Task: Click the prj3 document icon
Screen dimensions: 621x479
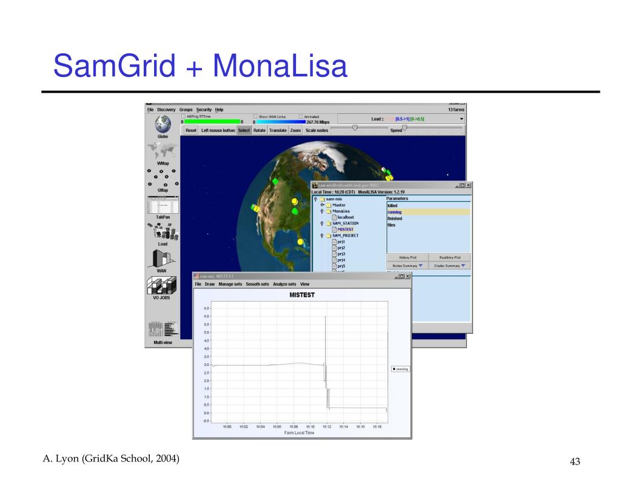Action: 334,254
